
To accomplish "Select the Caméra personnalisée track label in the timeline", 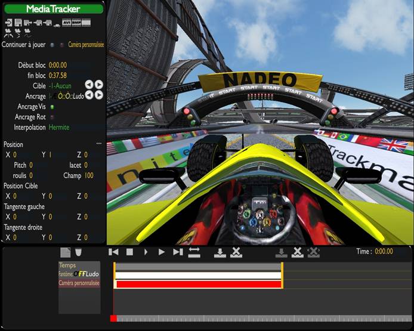I will tap(79, 283).
